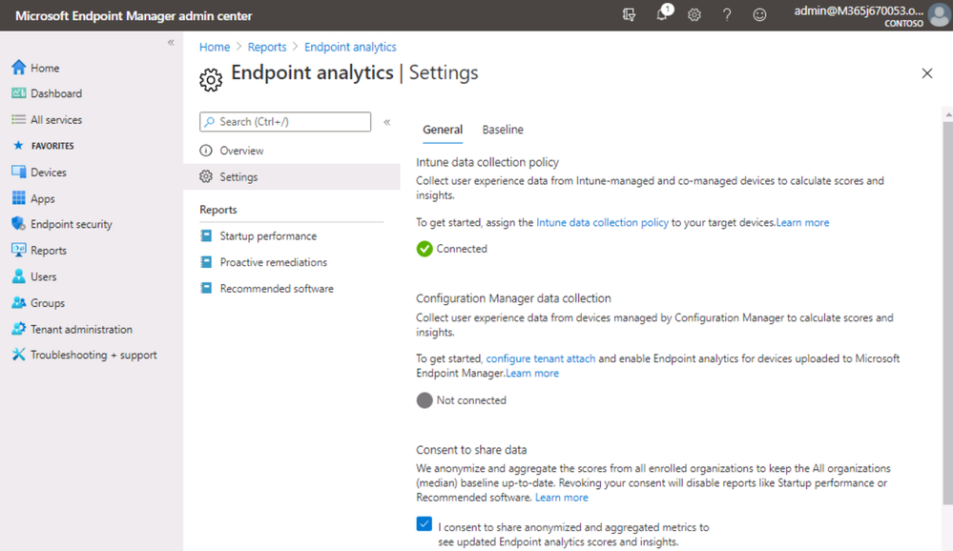The height and width of the screenshot is (551, 953).
Task: Switch to the Baseline tab
Action: coord(503,130)
